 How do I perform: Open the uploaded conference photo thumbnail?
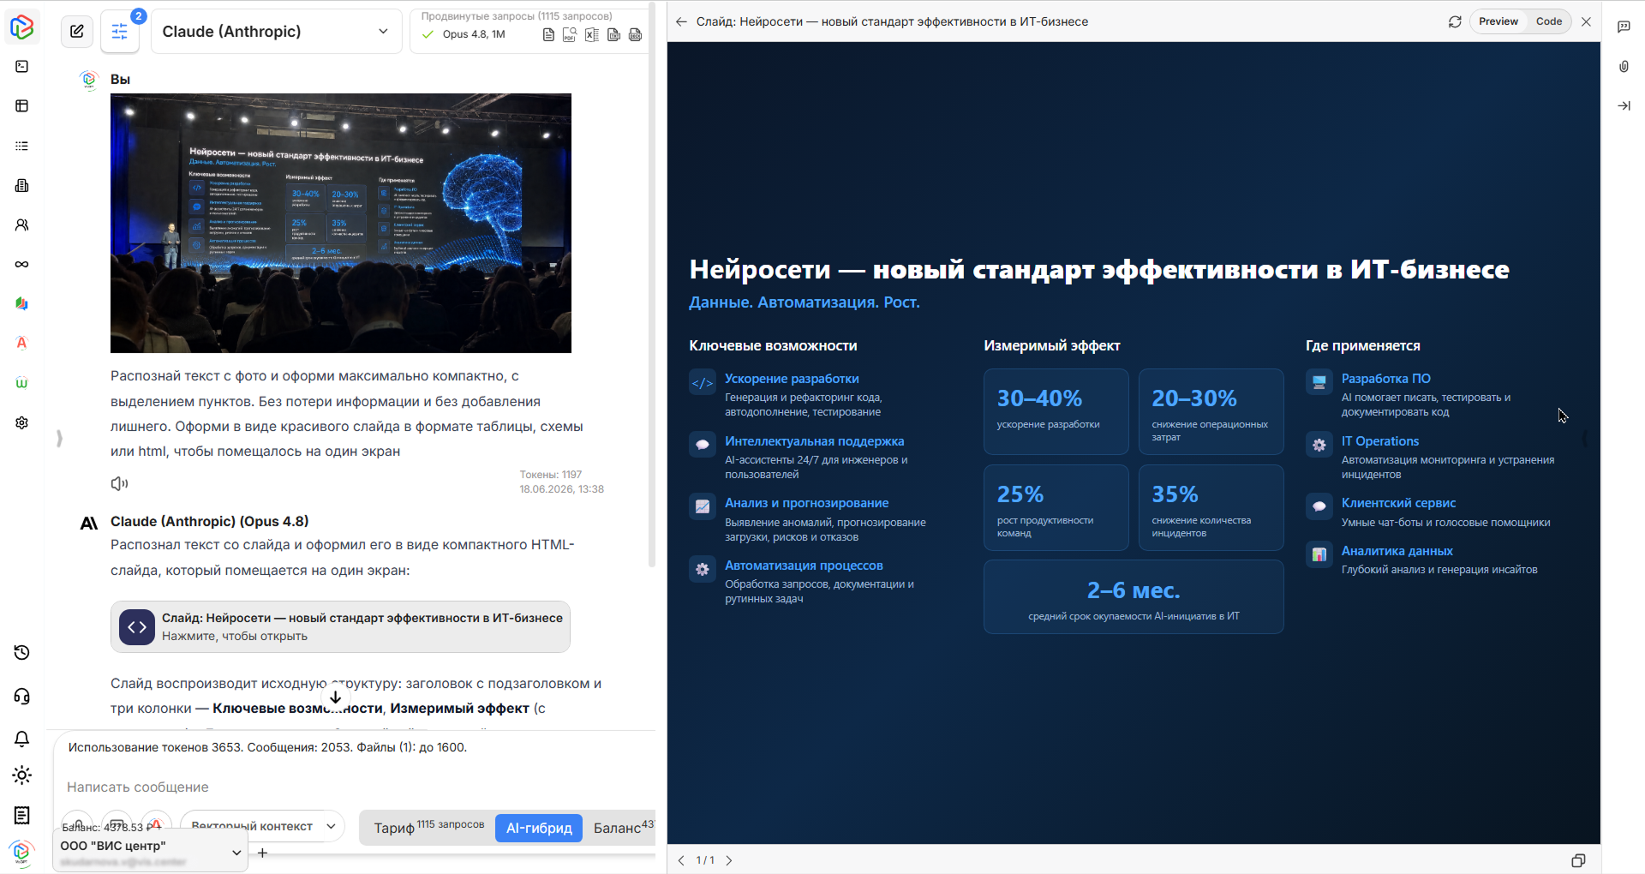(x=341, y=224)
